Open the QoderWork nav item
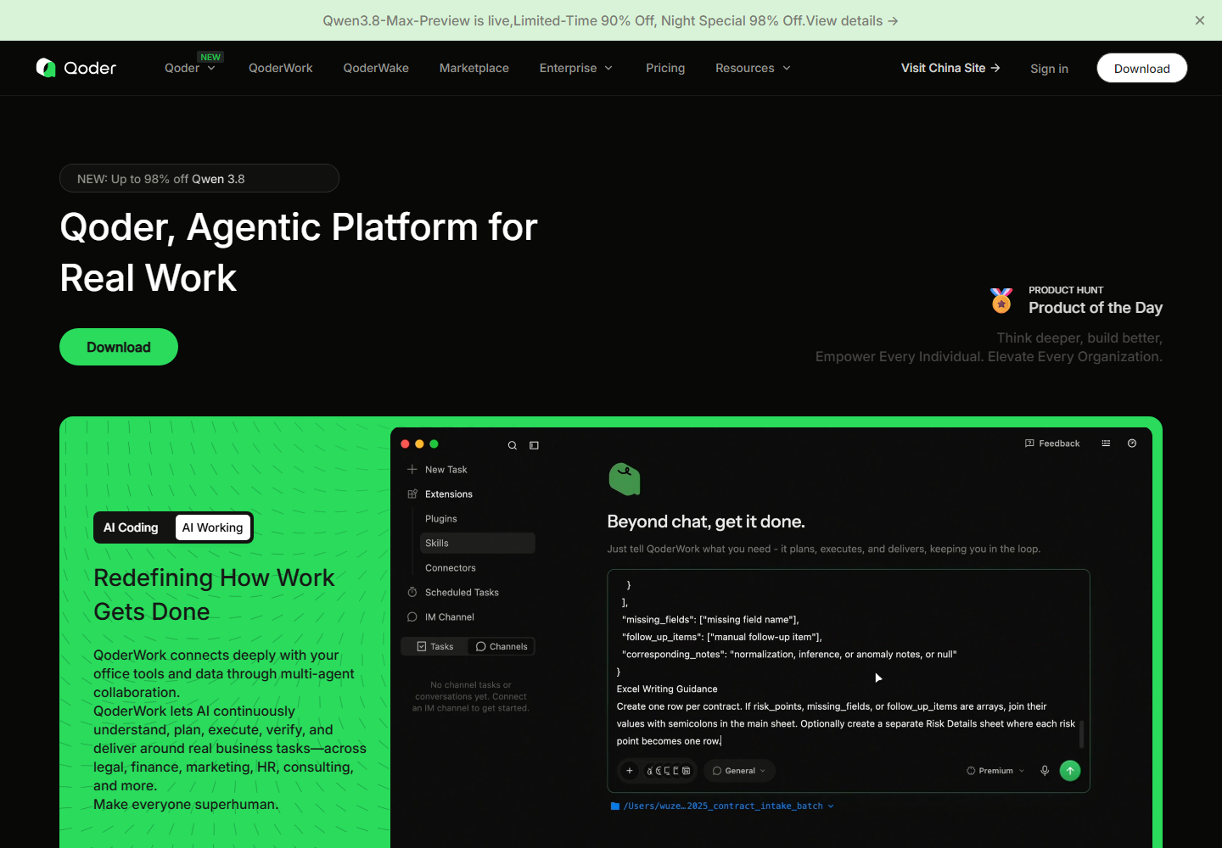1222x848 pixels. click(280, 68)
